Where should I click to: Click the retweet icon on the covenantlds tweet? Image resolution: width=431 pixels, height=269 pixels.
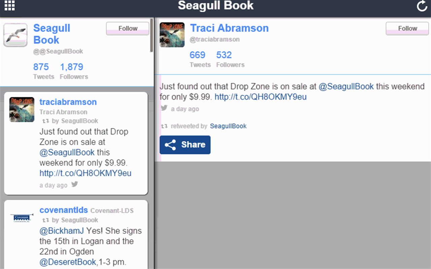(46, 220)
